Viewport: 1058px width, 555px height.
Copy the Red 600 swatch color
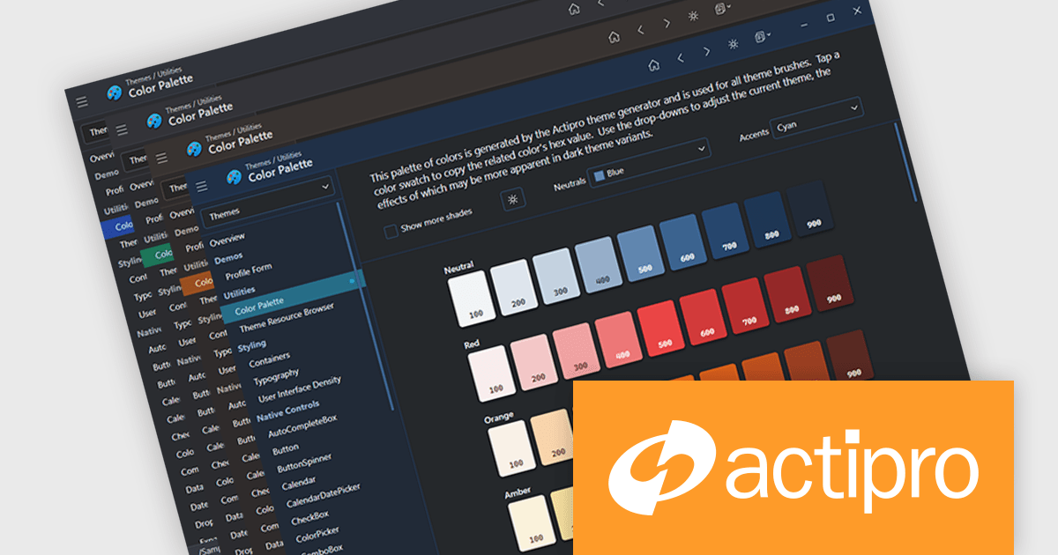[x=702, y=315]
